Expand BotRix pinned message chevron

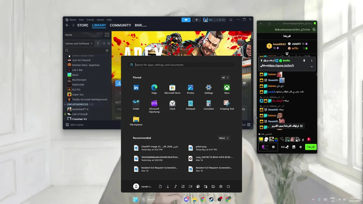312,67
